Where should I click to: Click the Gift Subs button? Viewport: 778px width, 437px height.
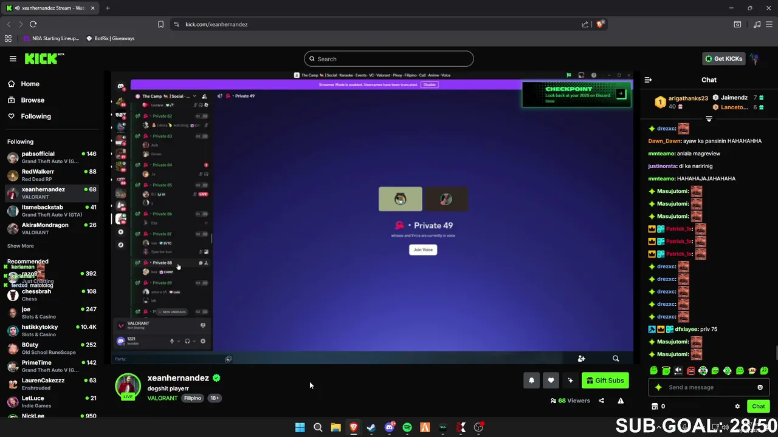[605, 381]
